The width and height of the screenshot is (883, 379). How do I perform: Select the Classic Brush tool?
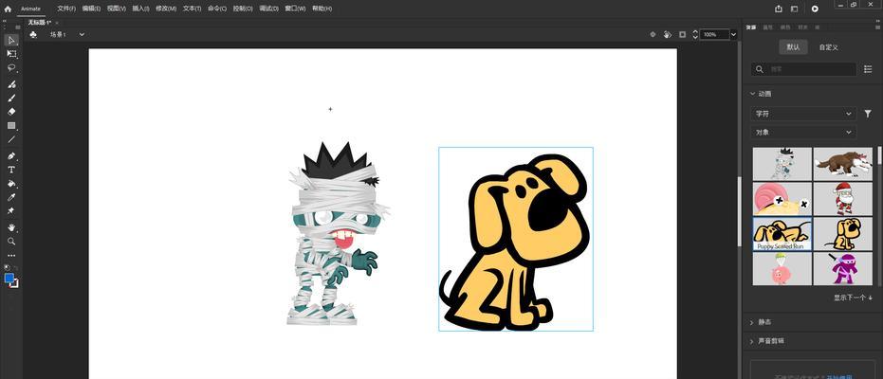coord(11,98)
